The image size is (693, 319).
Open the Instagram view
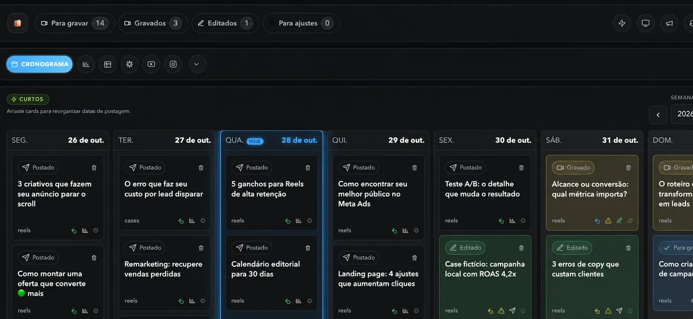click(x=173, y=64)
